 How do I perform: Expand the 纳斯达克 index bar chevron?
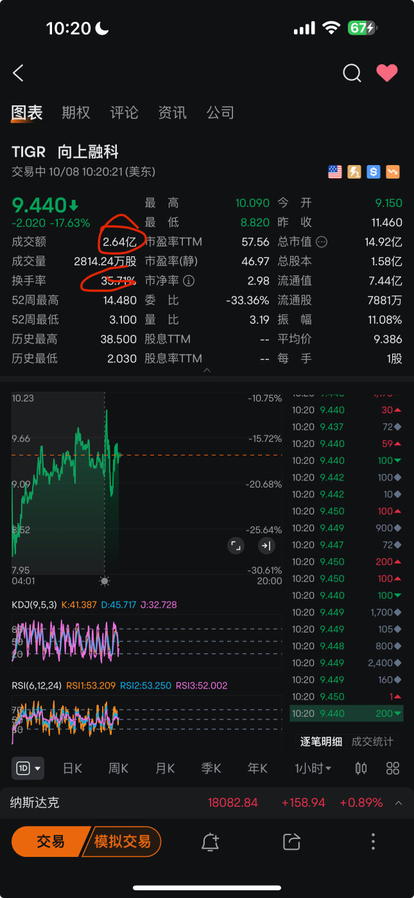tap(399, 803)
